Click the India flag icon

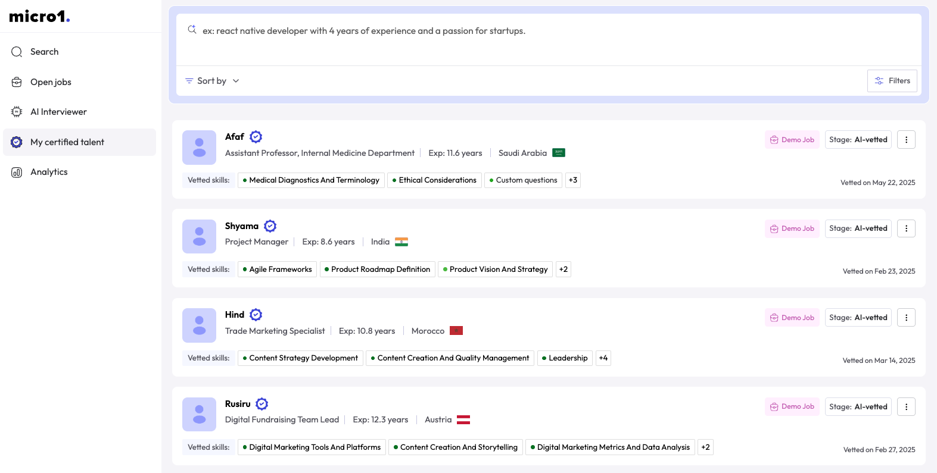401,242
